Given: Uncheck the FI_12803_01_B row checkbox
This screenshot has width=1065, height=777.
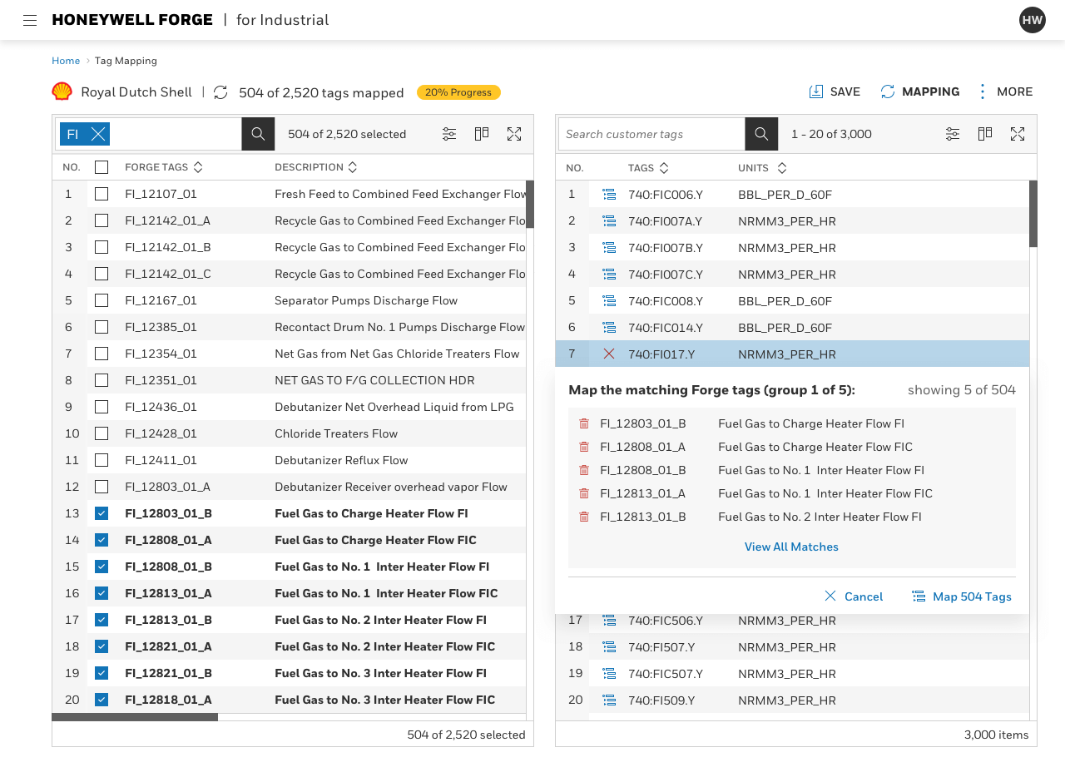Looking at the screenshot, I should tap(102, 513).
